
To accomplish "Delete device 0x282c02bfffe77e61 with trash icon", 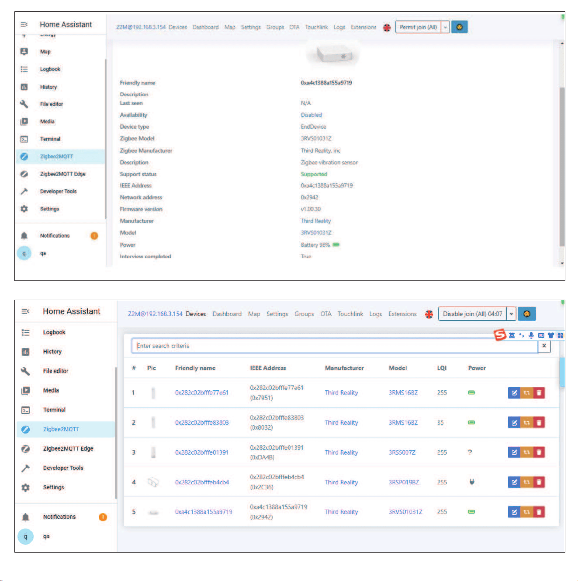I will (x=539, y=393).
